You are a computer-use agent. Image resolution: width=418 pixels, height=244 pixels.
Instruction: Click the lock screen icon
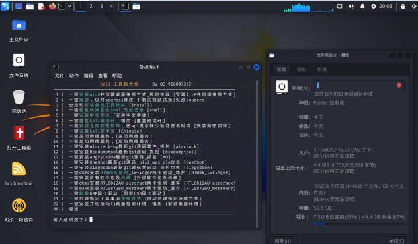click(403, 6)
